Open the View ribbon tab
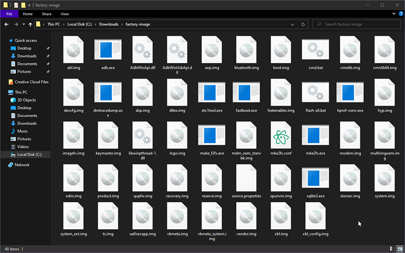Viewport: 405px width, 253px height. click(65, 14)
